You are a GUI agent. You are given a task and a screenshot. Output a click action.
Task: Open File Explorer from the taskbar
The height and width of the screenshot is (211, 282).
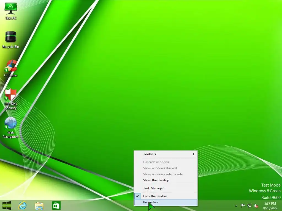pyautogui.click(x=39, y=206)
